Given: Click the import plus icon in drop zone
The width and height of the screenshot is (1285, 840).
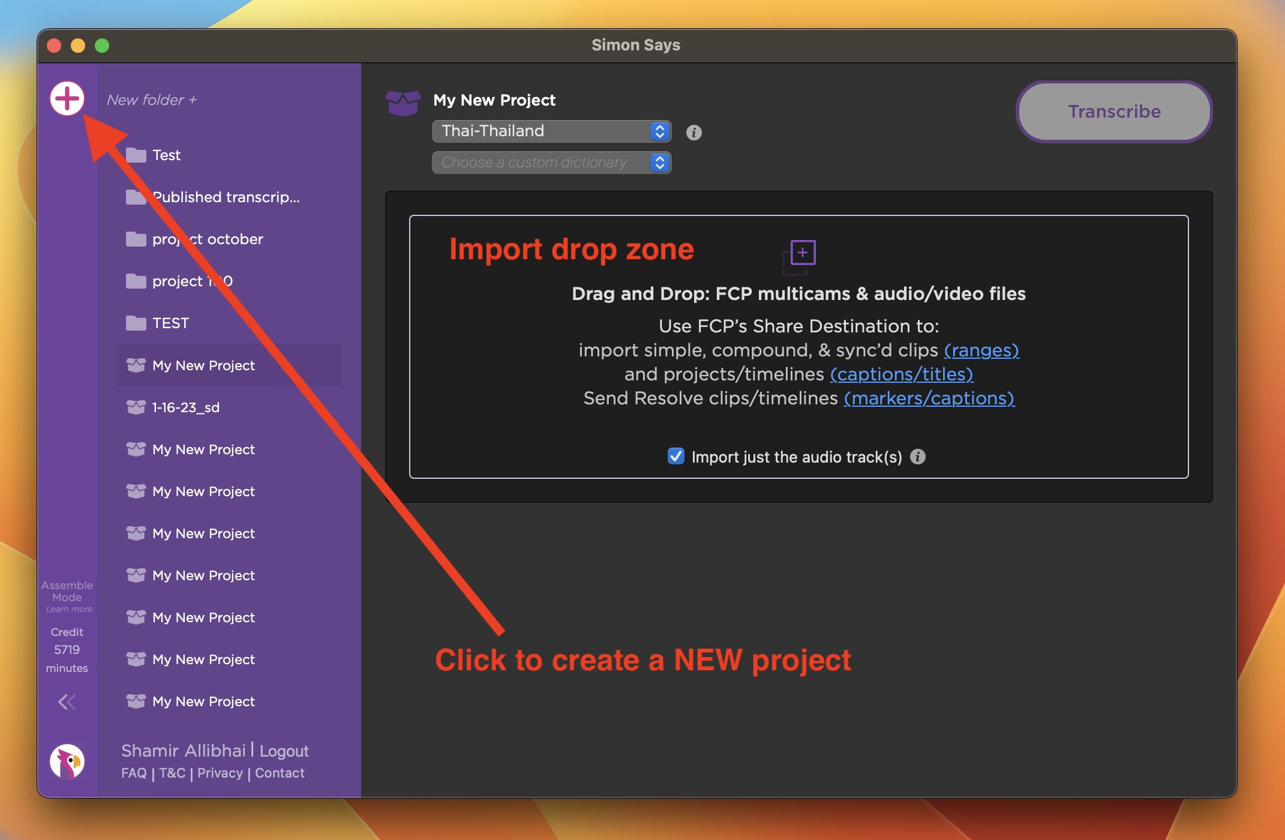Looking at the screenshot, I should 799,257.
